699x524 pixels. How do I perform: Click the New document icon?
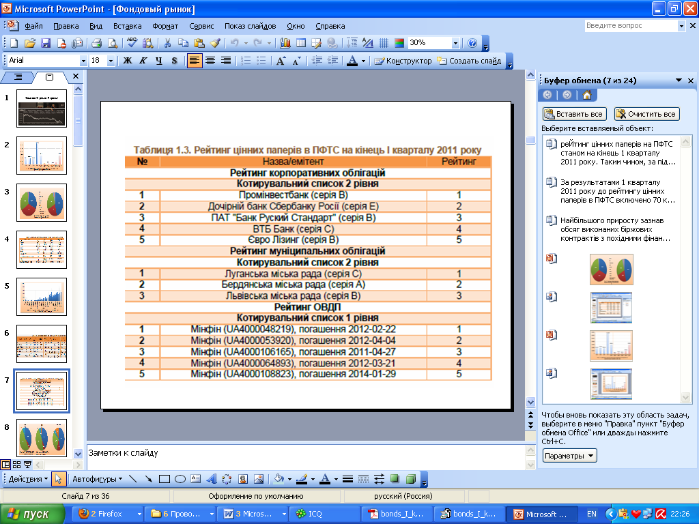[x=14, y=43]
